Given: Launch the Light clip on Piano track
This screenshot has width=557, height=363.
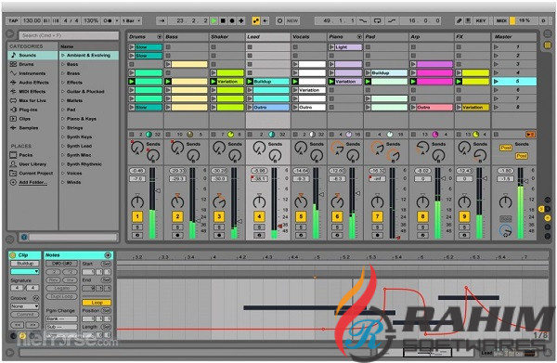Looking at the screenshot, I should click(331, 47).
